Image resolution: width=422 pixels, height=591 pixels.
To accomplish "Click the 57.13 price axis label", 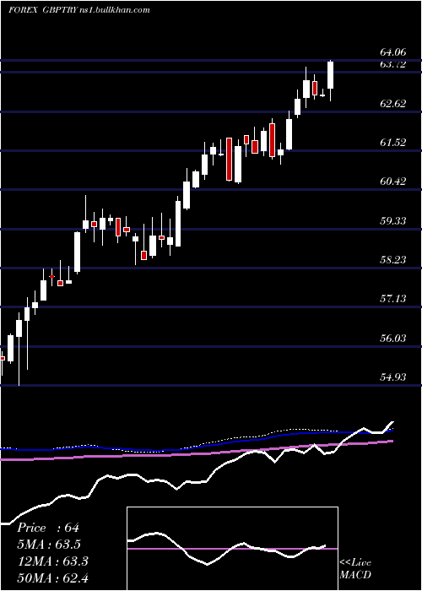I will point(393,299).
